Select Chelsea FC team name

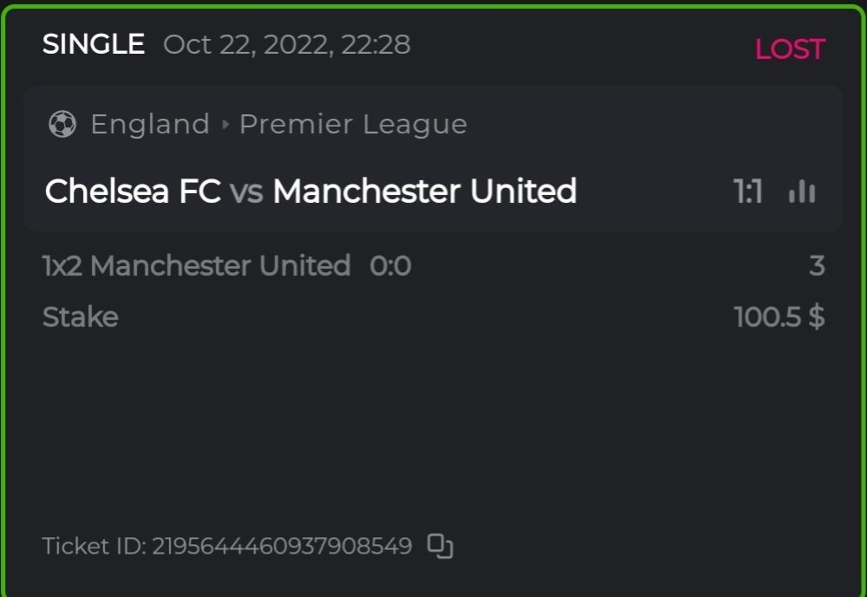pos(134,190)
